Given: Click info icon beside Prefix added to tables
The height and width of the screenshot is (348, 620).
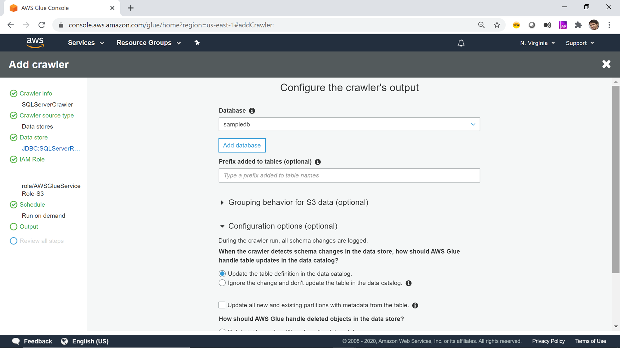Looking at the screenshot, I should point(318,162).
